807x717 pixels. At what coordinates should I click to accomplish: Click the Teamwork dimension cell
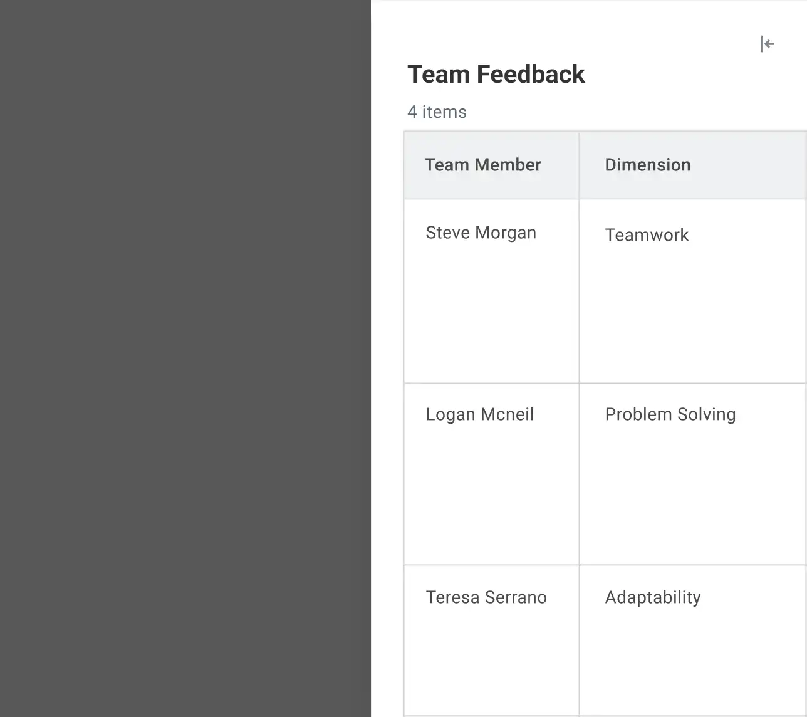point(647,235)
